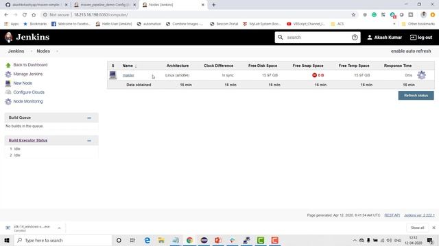Open Build Executor Status link
Image resolution: width=439 pixels, height=246 pixels.
point(28,140)
